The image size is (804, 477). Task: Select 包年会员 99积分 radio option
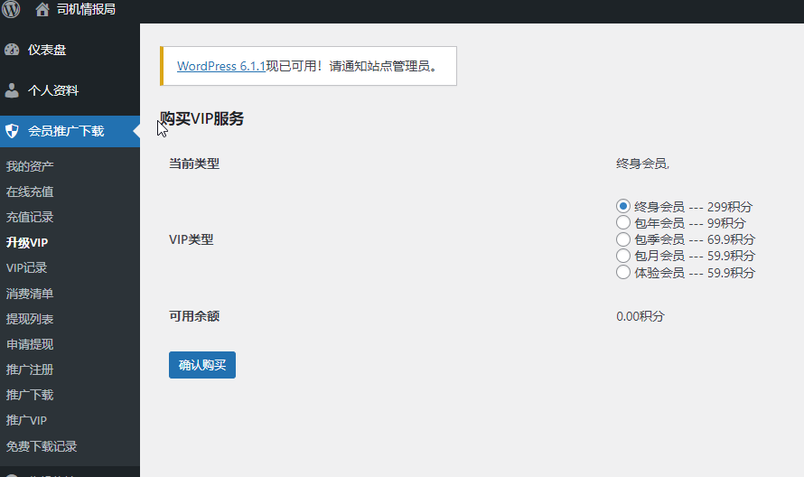pyautogui.click(x=623, y=222)
